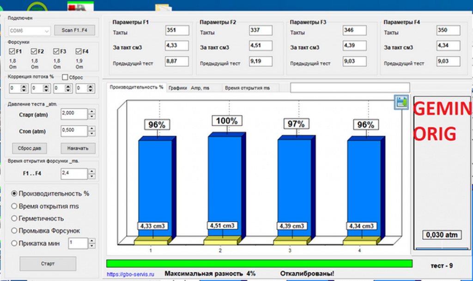Image resolution: width=473 pixels, height=281 pixels.
Task: Click the Scan F1..F4 button
Action: [74, 30]
